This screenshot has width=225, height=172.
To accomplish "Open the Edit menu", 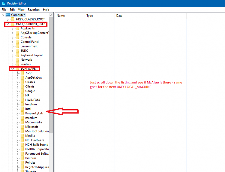I will tap(12, 10).
